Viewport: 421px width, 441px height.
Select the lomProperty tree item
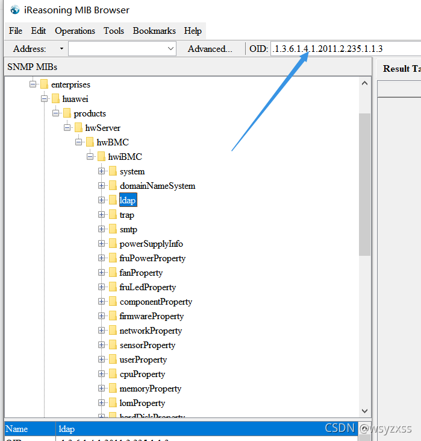pyautogui.click(x=142, y=403)
